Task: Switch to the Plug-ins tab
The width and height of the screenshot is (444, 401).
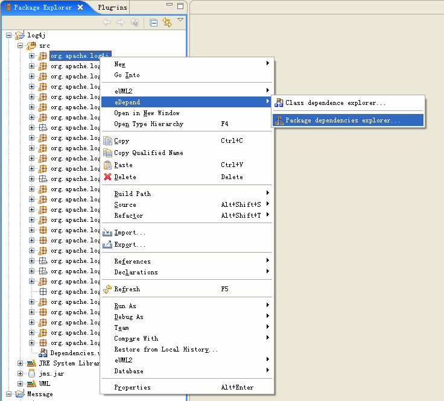Action: coord(112,7)
